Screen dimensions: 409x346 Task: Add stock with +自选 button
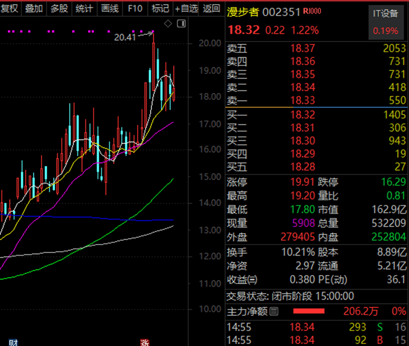pos(186,9)
